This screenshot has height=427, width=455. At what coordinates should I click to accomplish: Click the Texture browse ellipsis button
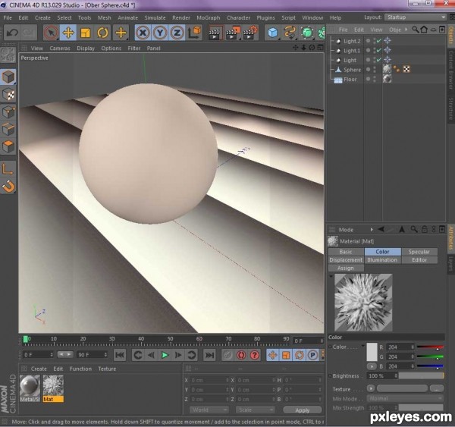pos(437,388)
